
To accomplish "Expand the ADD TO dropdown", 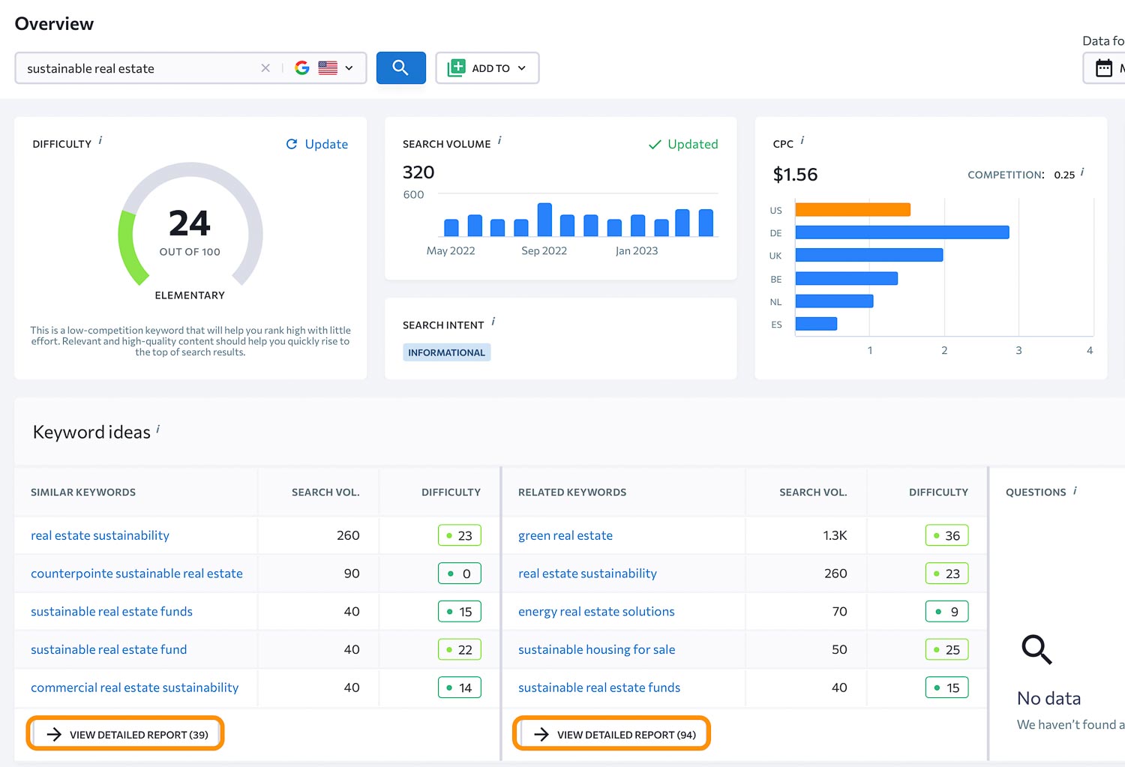I will click(x=487, y=68).
